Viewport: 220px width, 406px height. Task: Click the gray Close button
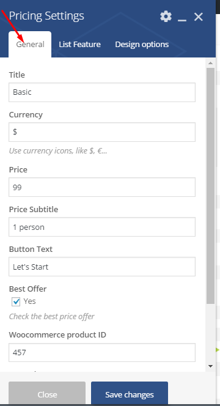pyautogui.click(x=47, y=393)
